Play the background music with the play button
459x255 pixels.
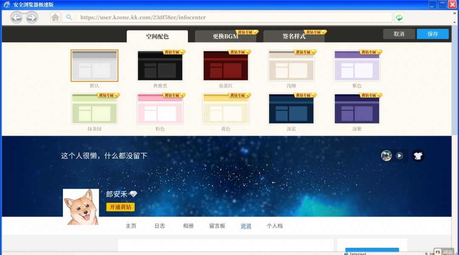399,156
